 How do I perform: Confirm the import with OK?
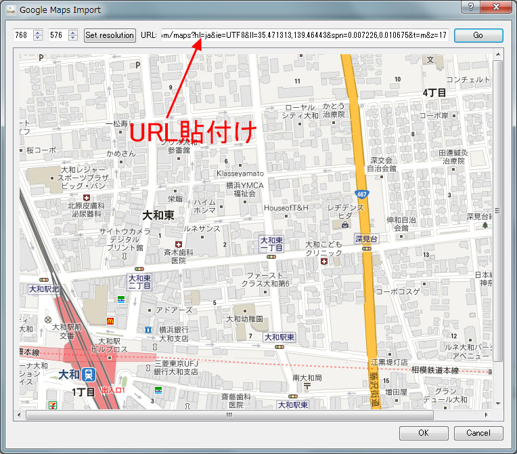[x=423, y=433]
